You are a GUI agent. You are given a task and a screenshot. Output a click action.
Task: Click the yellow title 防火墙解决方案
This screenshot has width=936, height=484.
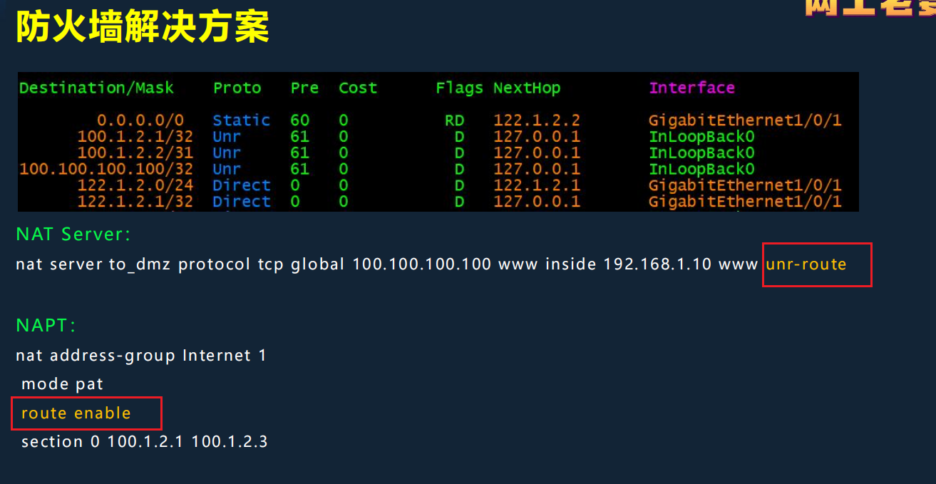coord(140,26)
